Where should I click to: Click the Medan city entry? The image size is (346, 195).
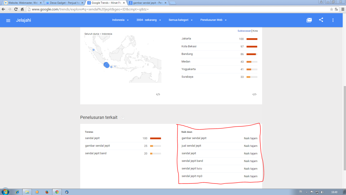tap(186, 61)
